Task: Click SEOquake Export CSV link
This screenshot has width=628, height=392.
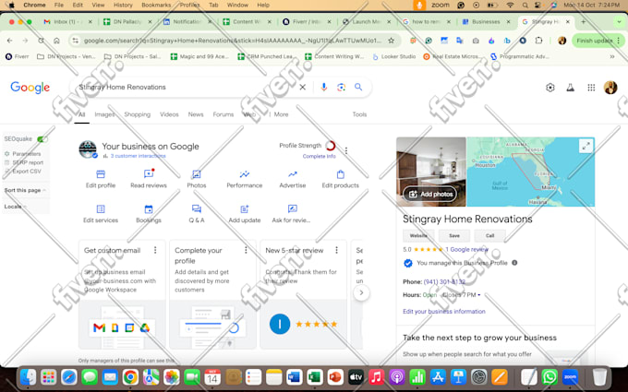Action: point(27,172)
